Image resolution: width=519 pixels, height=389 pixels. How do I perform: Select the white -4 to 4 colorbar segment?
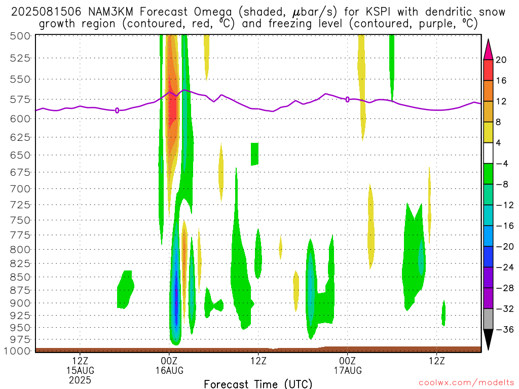(x=488, y=153)
